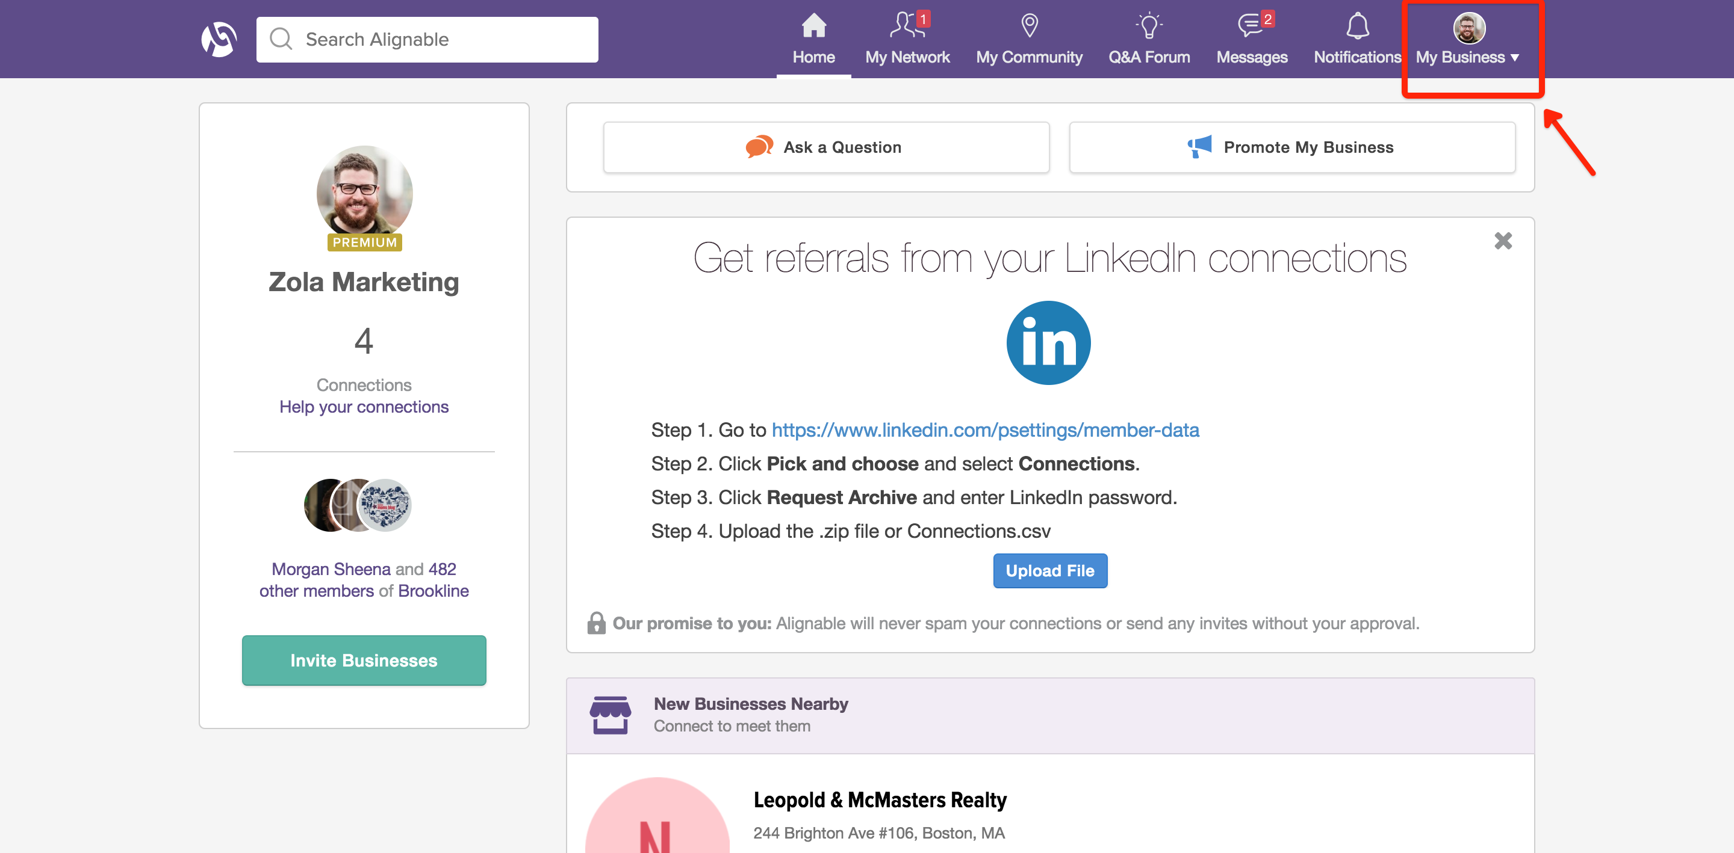Click the Alignable logo icon

click(x=219, y=40)
